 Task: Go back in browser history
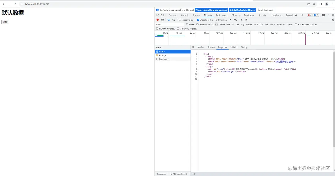click(4, 4)
